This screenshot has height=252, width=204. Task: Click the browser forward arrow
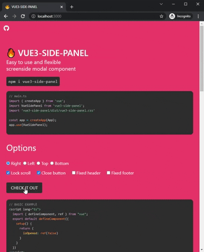pos(14,16)
